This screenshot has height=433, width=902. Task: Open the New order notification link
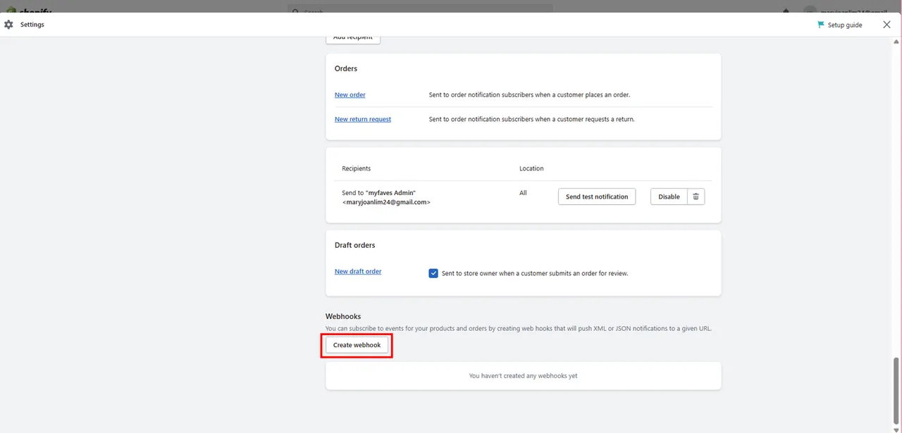(350, 95)
